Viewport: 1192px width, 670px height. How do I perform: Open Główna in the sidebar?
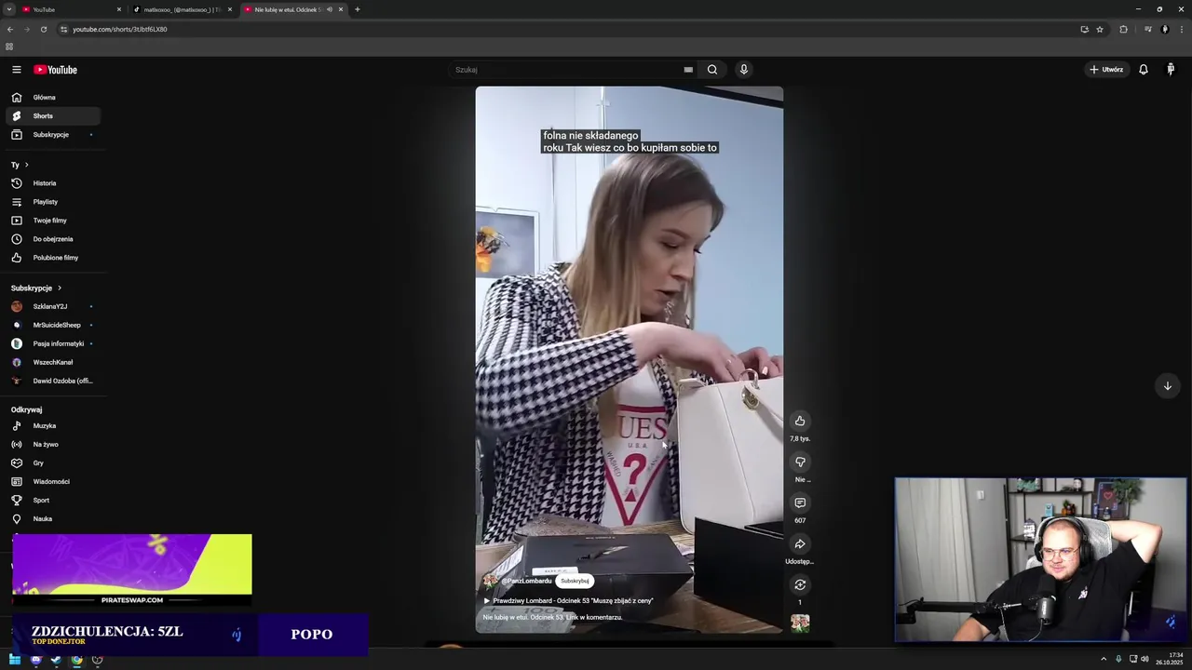pyautogui.click(x=52, y=98)
